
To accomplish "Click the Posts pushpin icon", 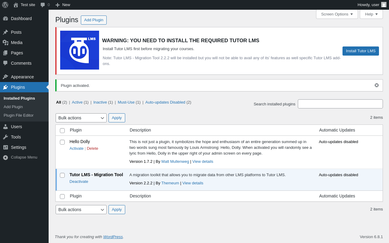I will (5, 32).
